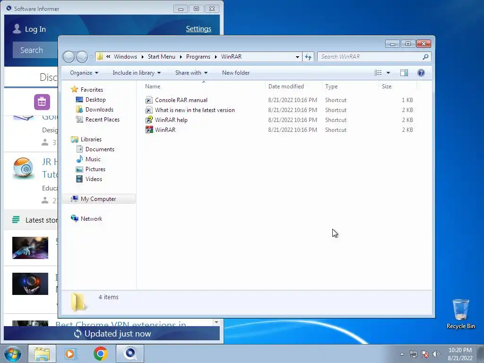Click the JR orange globe app icon
The image size is (484, 363).
(23, 168)
